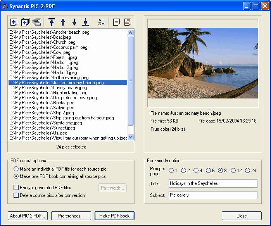271x226 pixels.
Task: Choose 4 pics per page
Action: click(x=196, y=170)
